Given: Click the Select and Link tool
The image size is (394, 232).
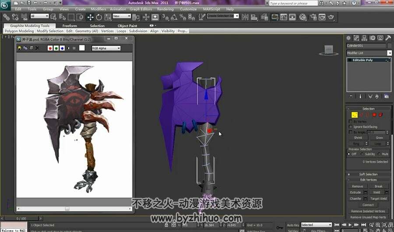Looking at the screenshot, I should (6, 17).
